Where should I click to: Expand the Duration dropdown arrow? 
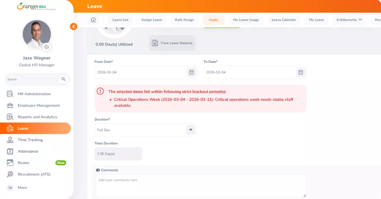pyautogui.click(x=190, y=130)
